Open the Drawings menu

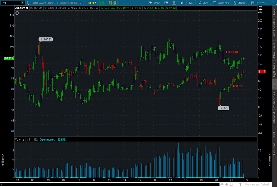point(221,3)
